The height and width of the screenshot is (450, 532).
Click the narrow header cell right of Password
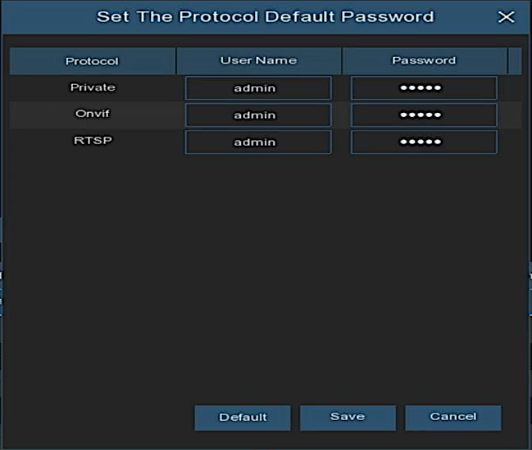516,60
